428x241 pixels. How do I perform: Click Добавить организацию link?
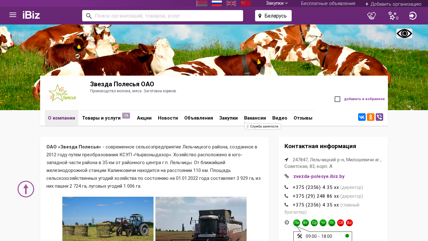click(396, 4)
